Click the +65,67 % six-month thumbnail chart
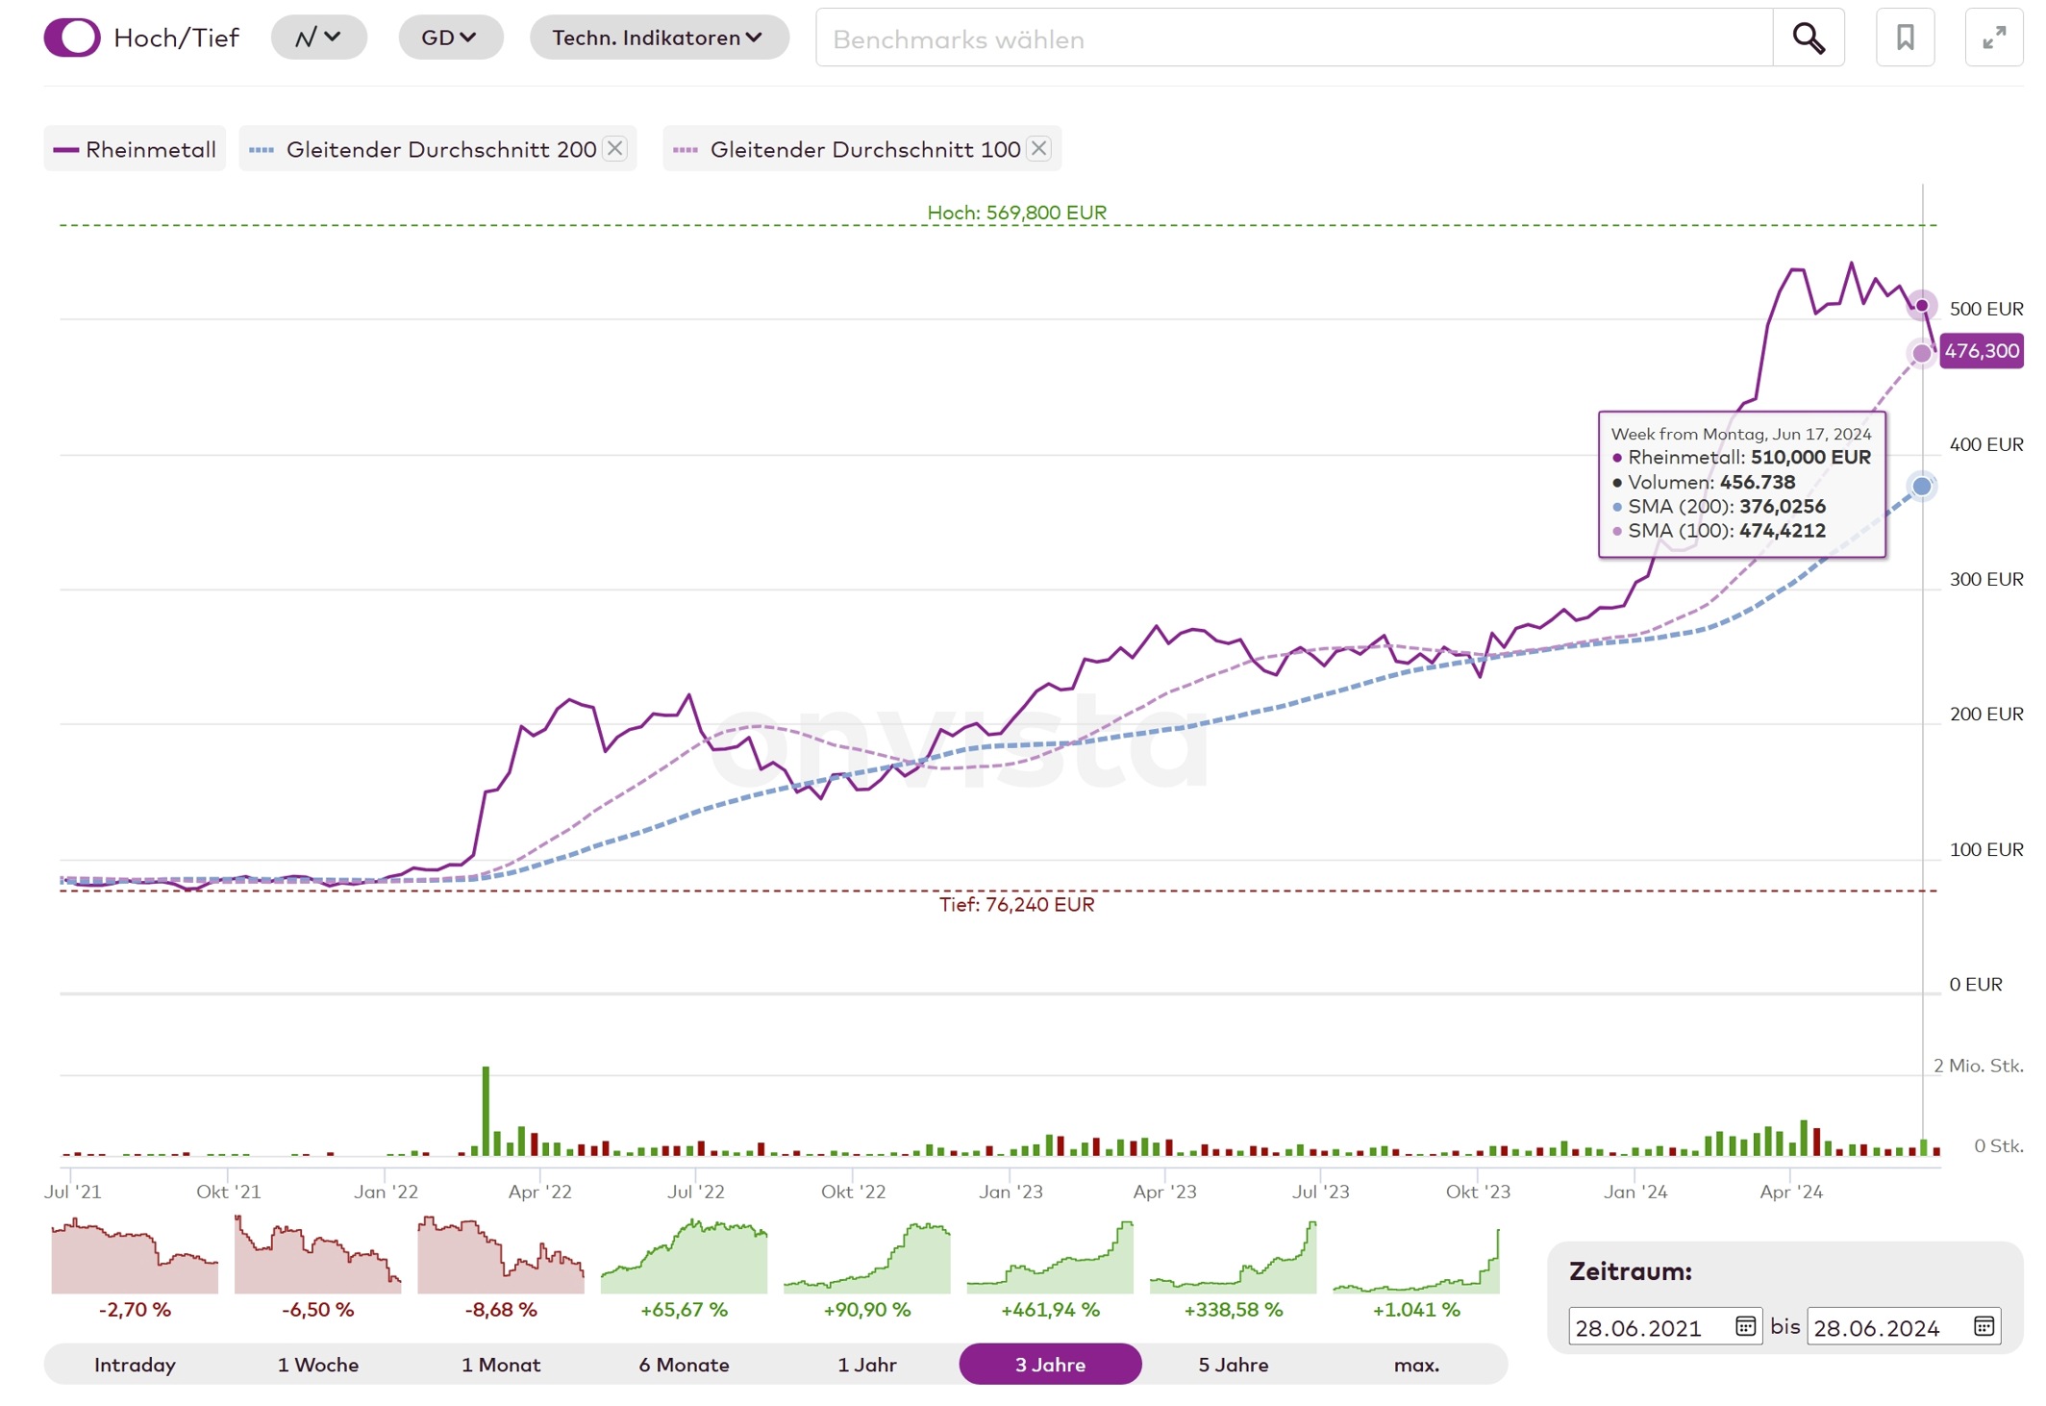 tap(684, 1256)
